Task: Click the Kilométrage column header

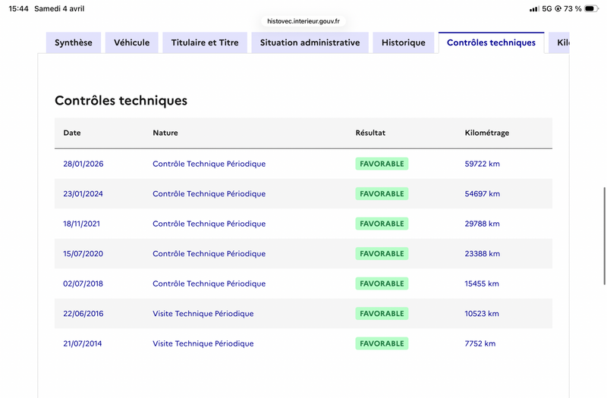Action: [x=486, y=133]
